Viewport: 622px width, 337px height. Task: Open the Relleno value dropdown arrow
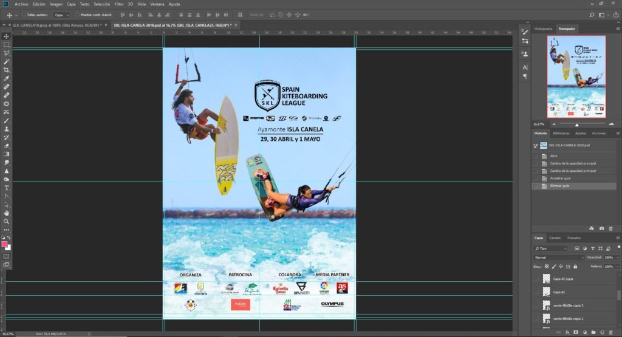coord(617,267)
